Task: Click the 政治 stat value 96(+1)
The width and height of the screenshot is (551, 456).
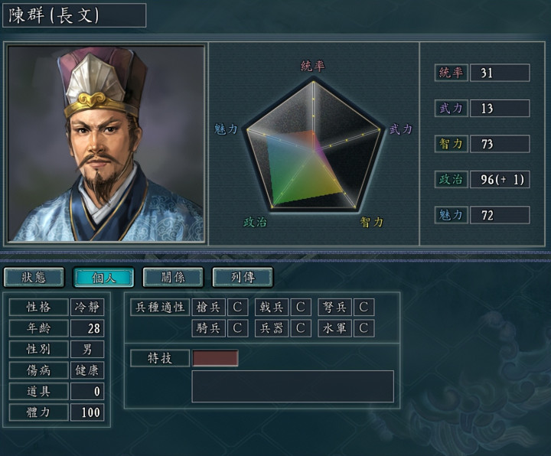Action: [500, 180]
